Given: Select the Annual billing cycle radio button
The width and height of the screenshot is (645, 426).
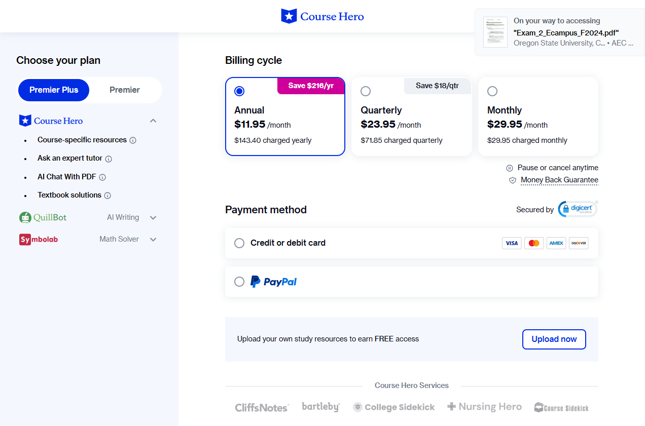Looking at the screenshot, I should (239, 91).
